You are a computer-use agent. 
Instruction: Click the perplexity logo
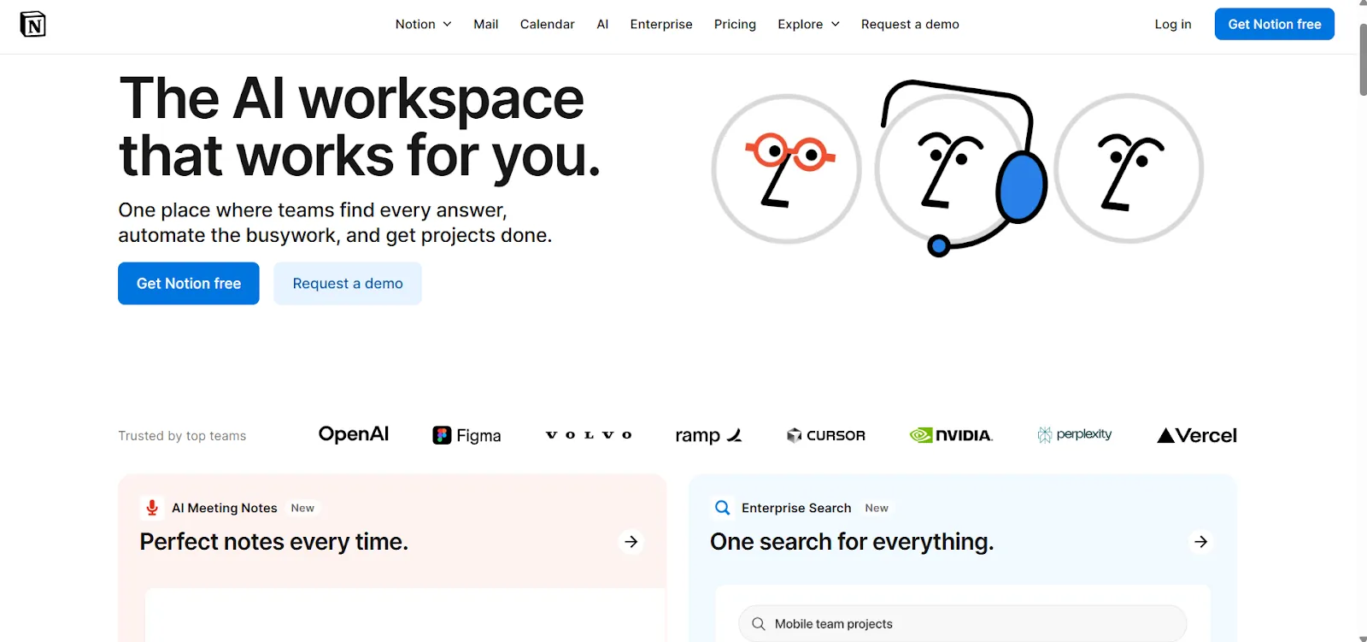coord(1075,434)
